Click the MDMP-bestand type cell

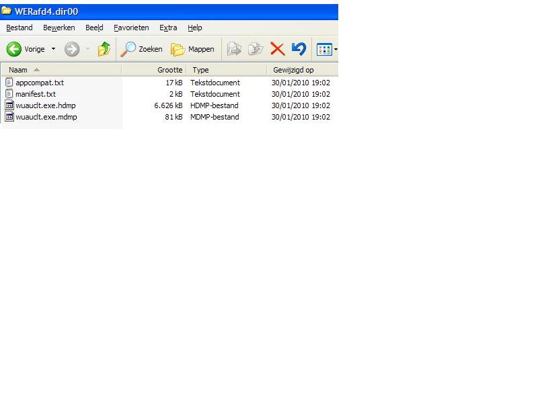tap(215, 117)
